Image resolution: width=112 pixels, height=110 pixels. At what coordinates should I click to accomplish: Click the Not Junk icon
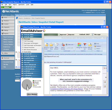pos(67,48)
